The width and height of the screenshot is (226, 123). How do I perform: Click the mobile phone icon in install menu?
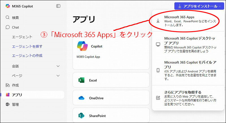click(x=158, y=70)
